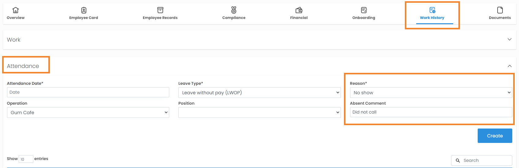The height and width of the screenshot is (168, 519).
Task: Click the Employee Card badge icon
Action: coord(84,10)
